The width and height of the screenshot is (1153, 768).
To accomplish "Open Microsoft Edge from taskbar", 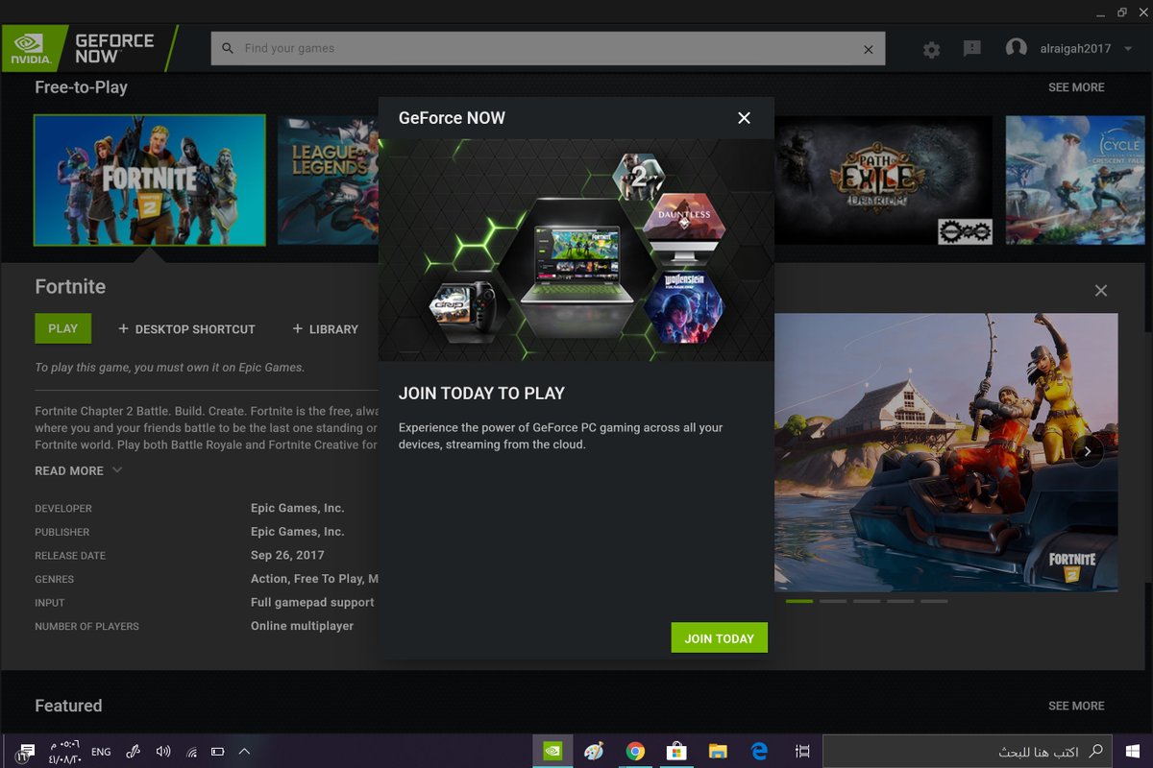I will 759,752.
